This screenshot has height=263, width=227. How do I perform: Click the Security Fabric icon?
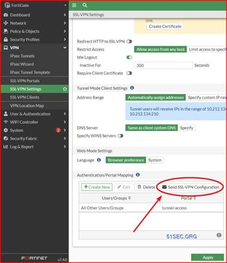point(6,138)
